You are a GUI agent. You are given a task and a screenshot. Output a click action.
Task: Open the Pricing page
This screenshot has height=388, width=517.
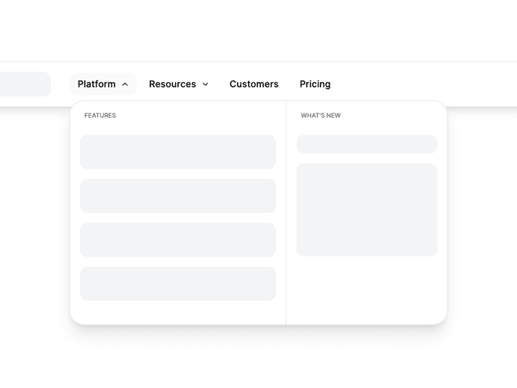315,84
